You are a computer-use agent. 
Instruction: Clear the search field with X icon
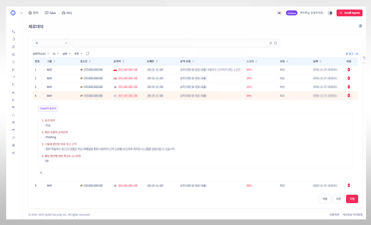(271, 43)
